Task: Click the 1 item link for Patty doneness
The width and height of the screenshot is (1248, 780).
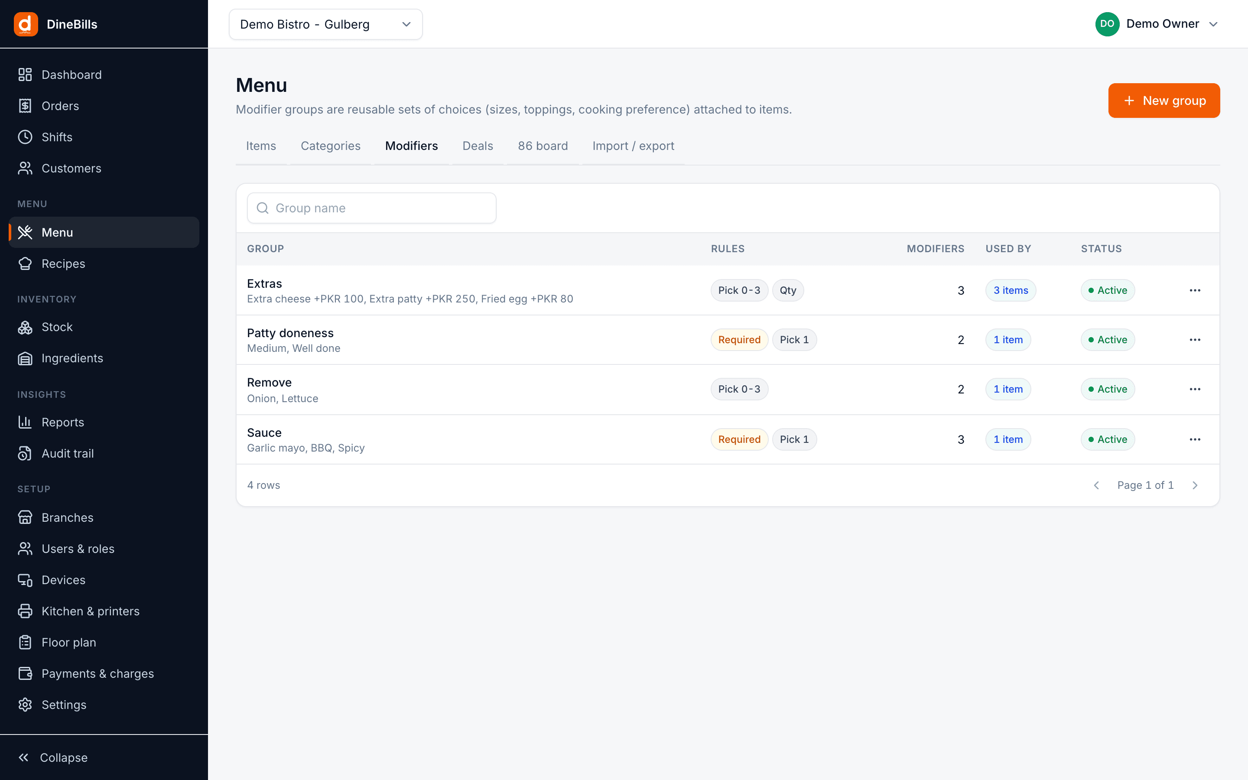Action: pyautogui.click(x=1008, y=340)
